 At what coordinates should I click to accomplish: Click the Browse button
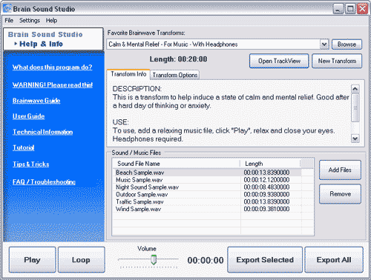click(x=347, y=44)
